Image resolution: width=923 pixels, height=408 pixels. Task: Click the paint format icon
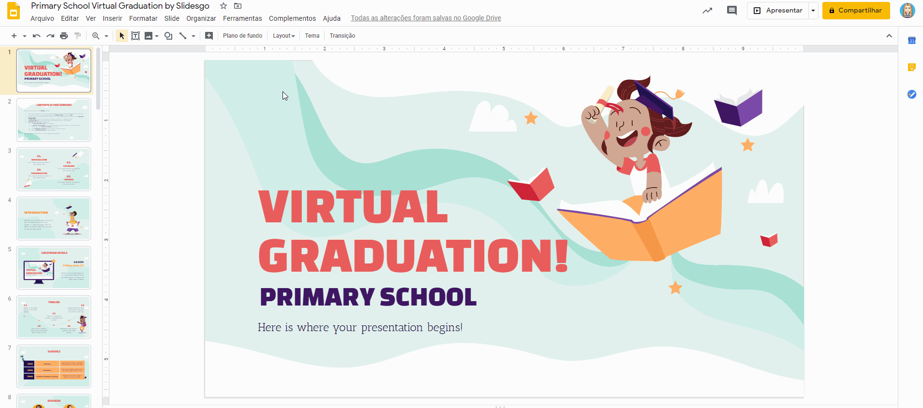point(77,36)
